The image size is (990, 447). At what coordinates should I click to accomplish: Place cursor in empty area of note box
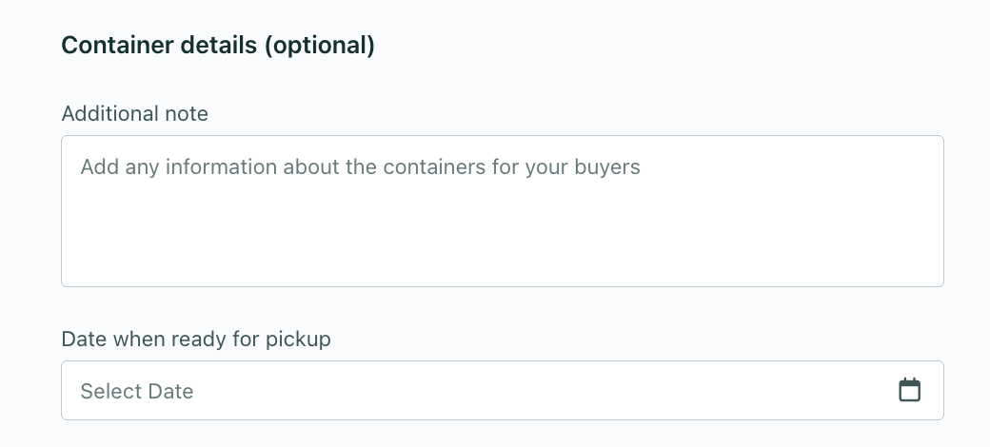[502, 233]
